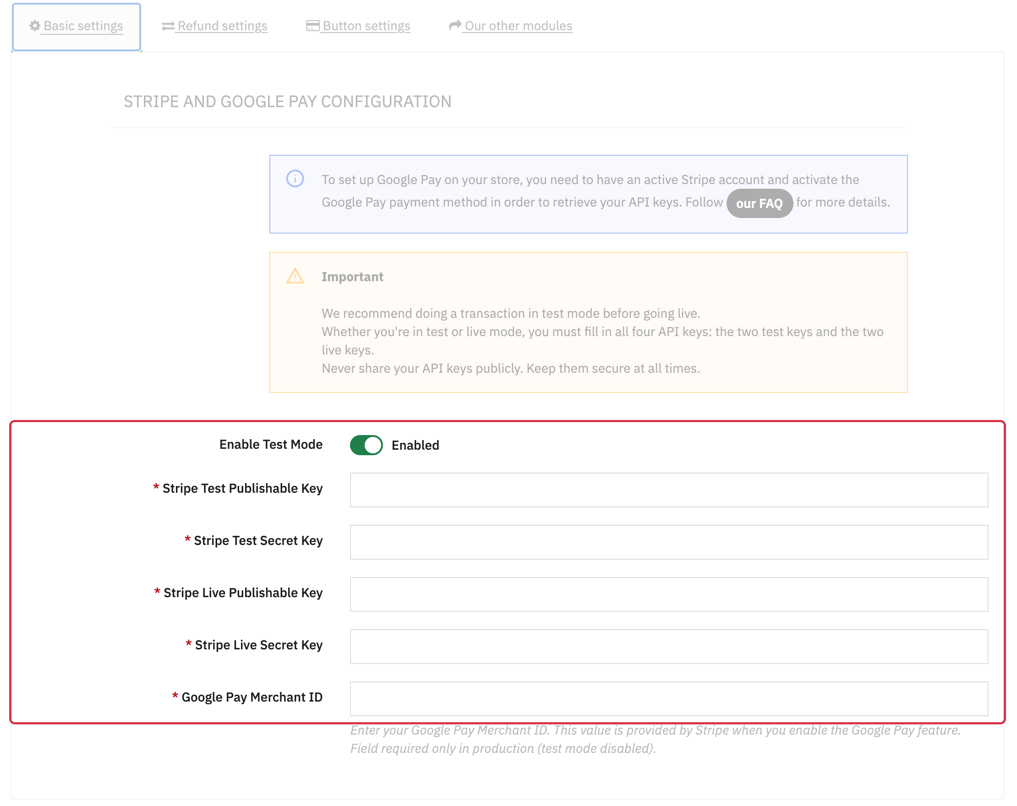Image resolution: width=1017 pixels, height=806 pixels.
Task: Click the warning triangle icon beside Important
Action: click(295, 276)
